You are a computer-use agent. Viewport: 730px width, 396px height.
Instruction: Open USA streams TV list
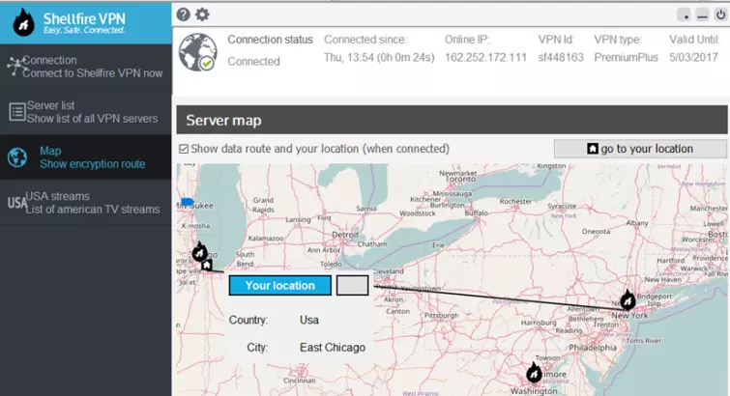pyautogui.click(x=92, y=203)
